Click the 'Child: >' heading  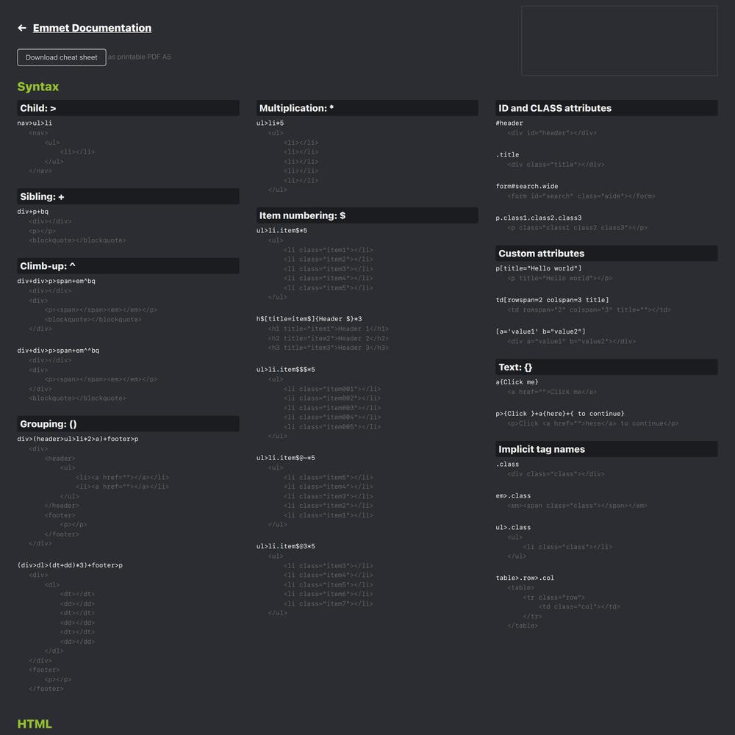point(128,108)
